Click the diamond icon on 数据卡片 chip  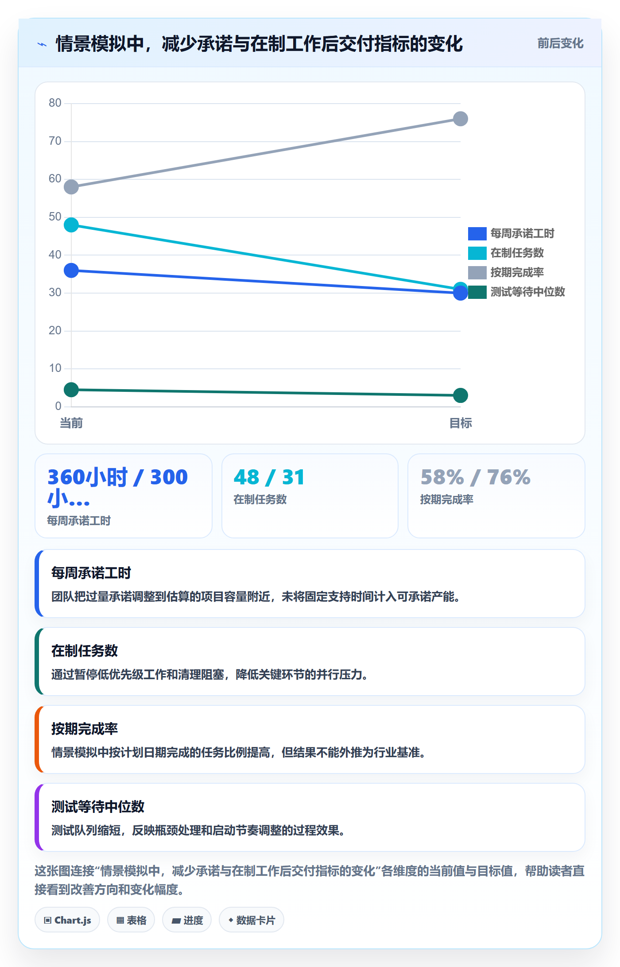tap(231, 920)
